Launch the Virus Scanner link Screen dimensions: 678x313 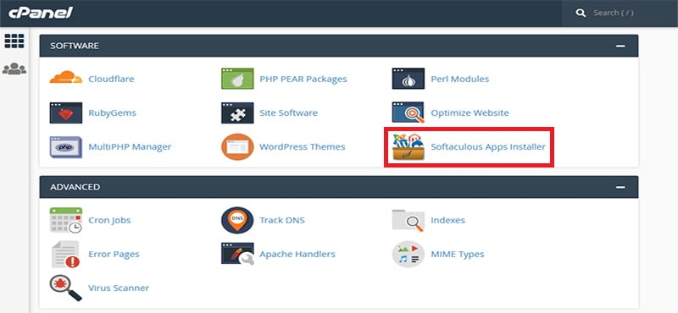[119, 288]
